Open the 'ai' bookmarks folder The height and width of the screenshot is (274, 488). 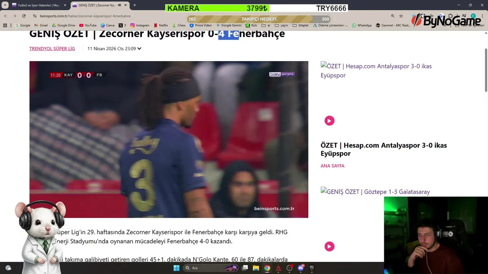266,25
